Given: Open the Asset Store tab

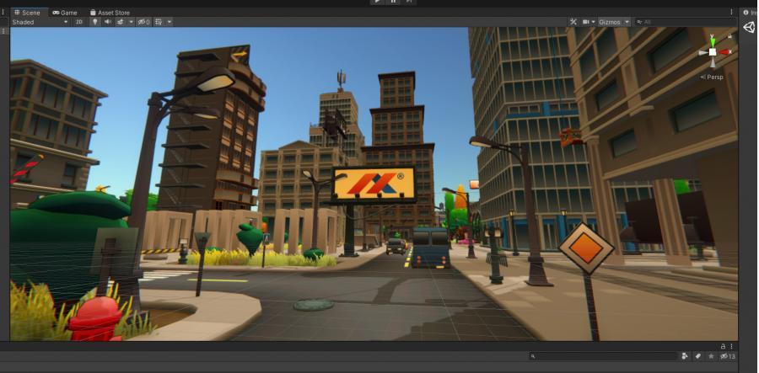Looking at the screenshot, I should coord(110,13).
